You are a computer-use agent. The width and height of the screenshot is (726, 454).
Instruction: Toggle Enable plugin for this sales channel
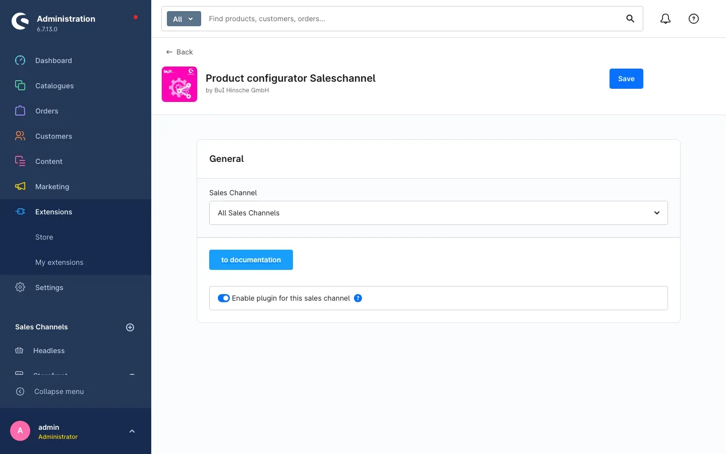(224, 298)
